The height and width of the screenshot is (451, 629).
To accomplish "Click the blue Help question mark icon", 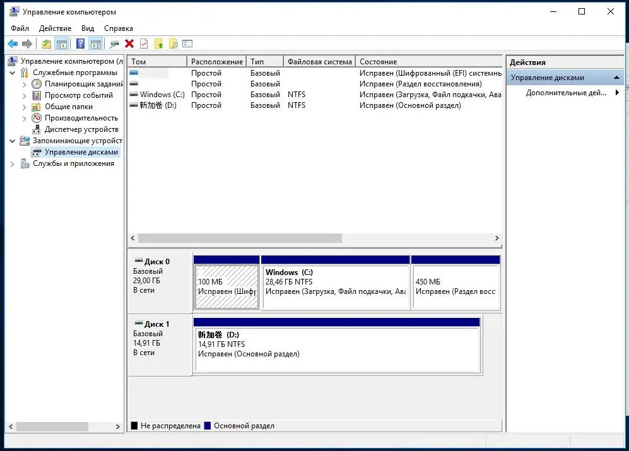I will click(x=81, y=43).
